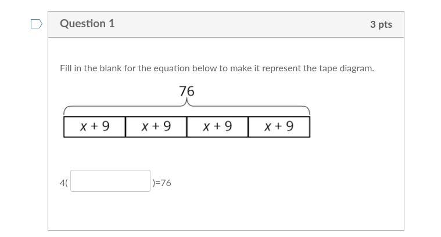Select the Question 1 heading text

(x=87, y=24)
